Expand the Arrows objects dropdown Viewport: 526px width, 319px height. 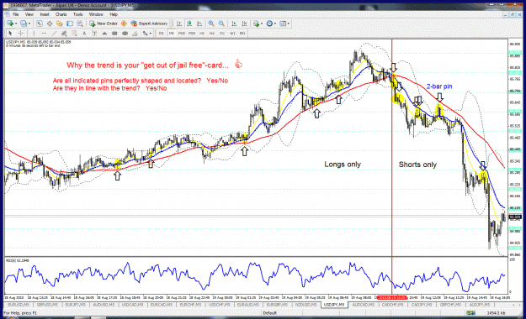coord(151,33)
